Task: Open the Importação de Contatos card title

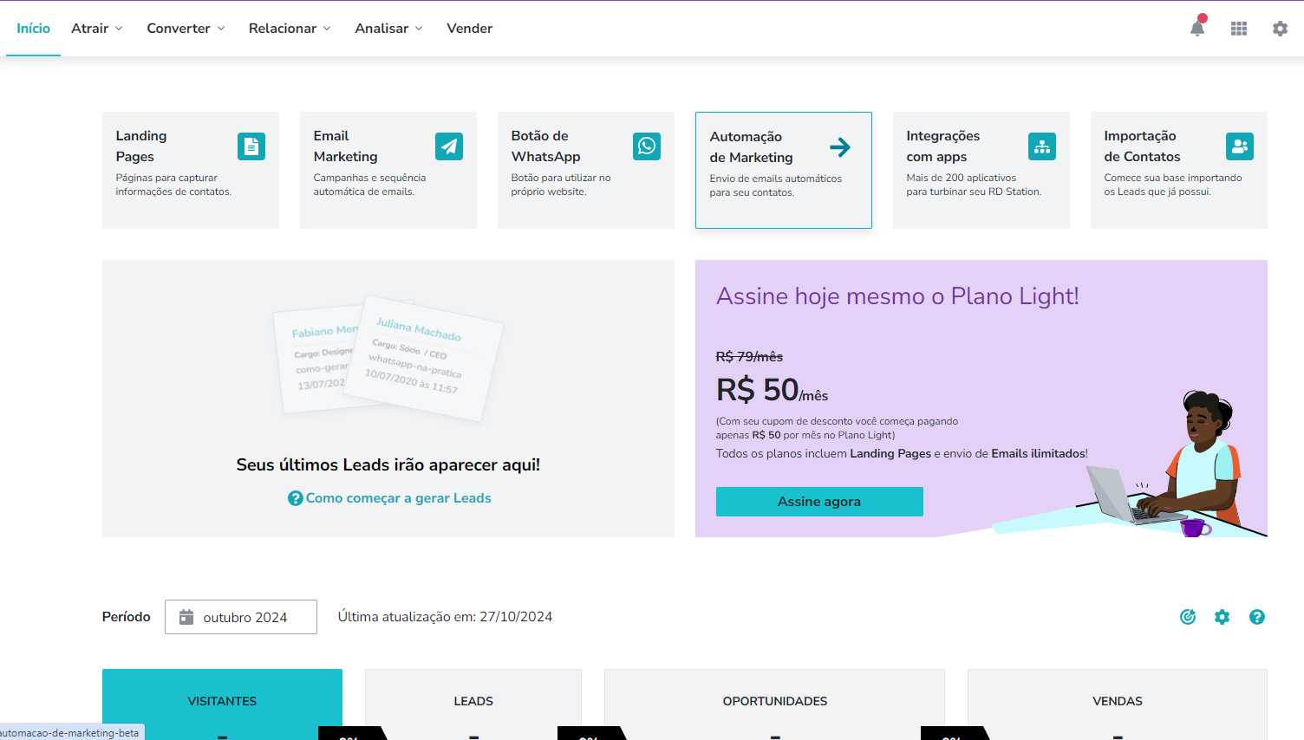Action: point(1143,146)
